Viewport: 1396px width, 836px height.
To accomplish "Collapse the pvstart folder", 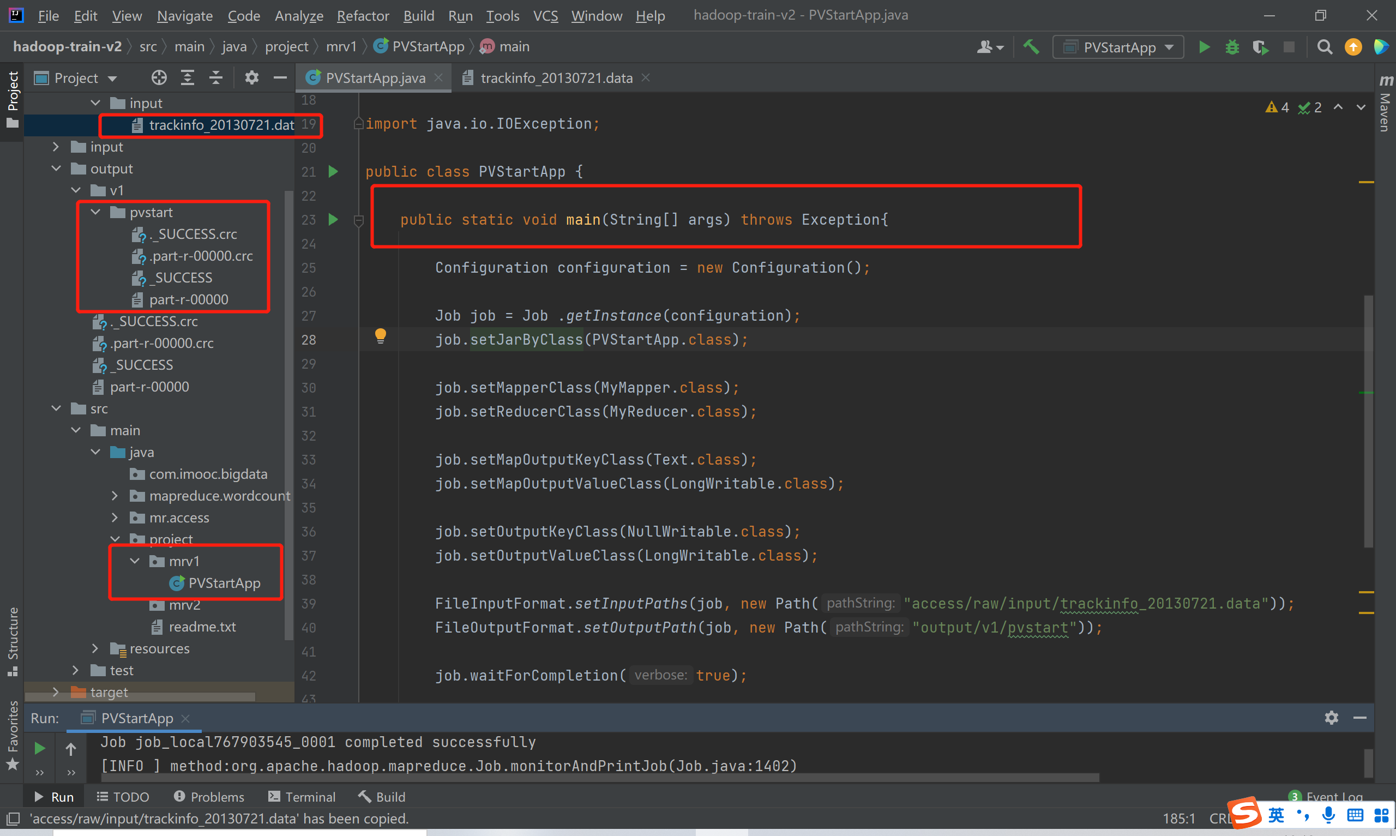I will [x=96, y=212].
